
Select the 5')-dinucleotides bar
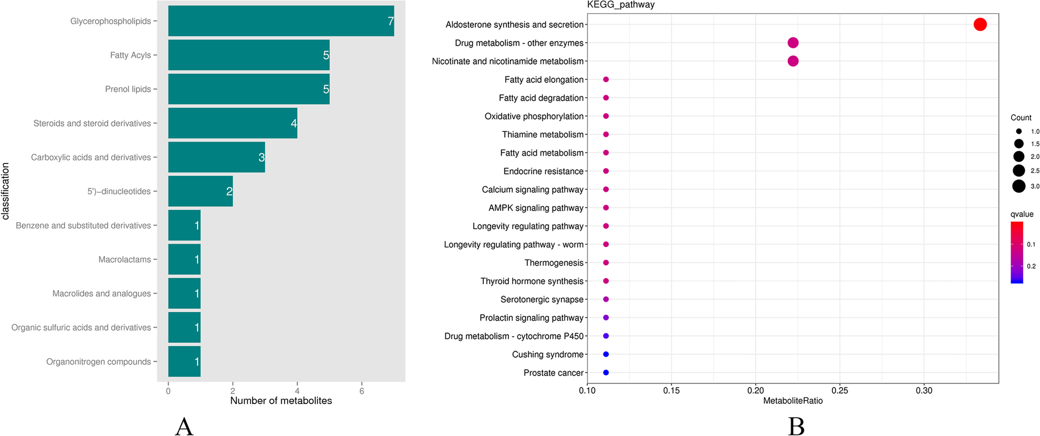[201, 191]
